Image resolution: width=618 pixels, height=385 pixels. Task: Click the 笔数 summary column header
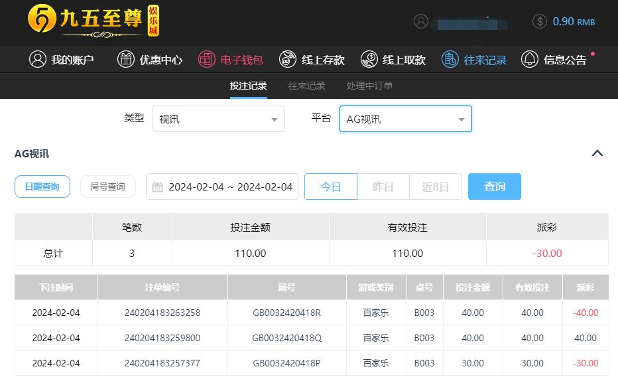[x=132, y=227]
